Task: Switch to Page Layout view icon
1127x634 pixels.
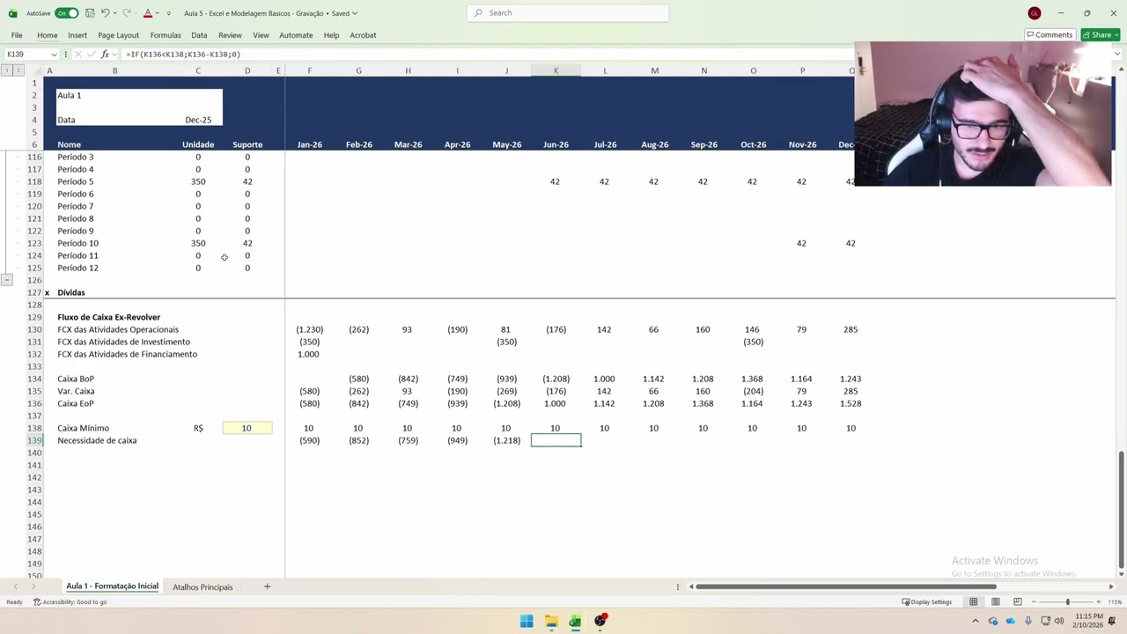Action: pyautogui.click(x=995, y=602)
